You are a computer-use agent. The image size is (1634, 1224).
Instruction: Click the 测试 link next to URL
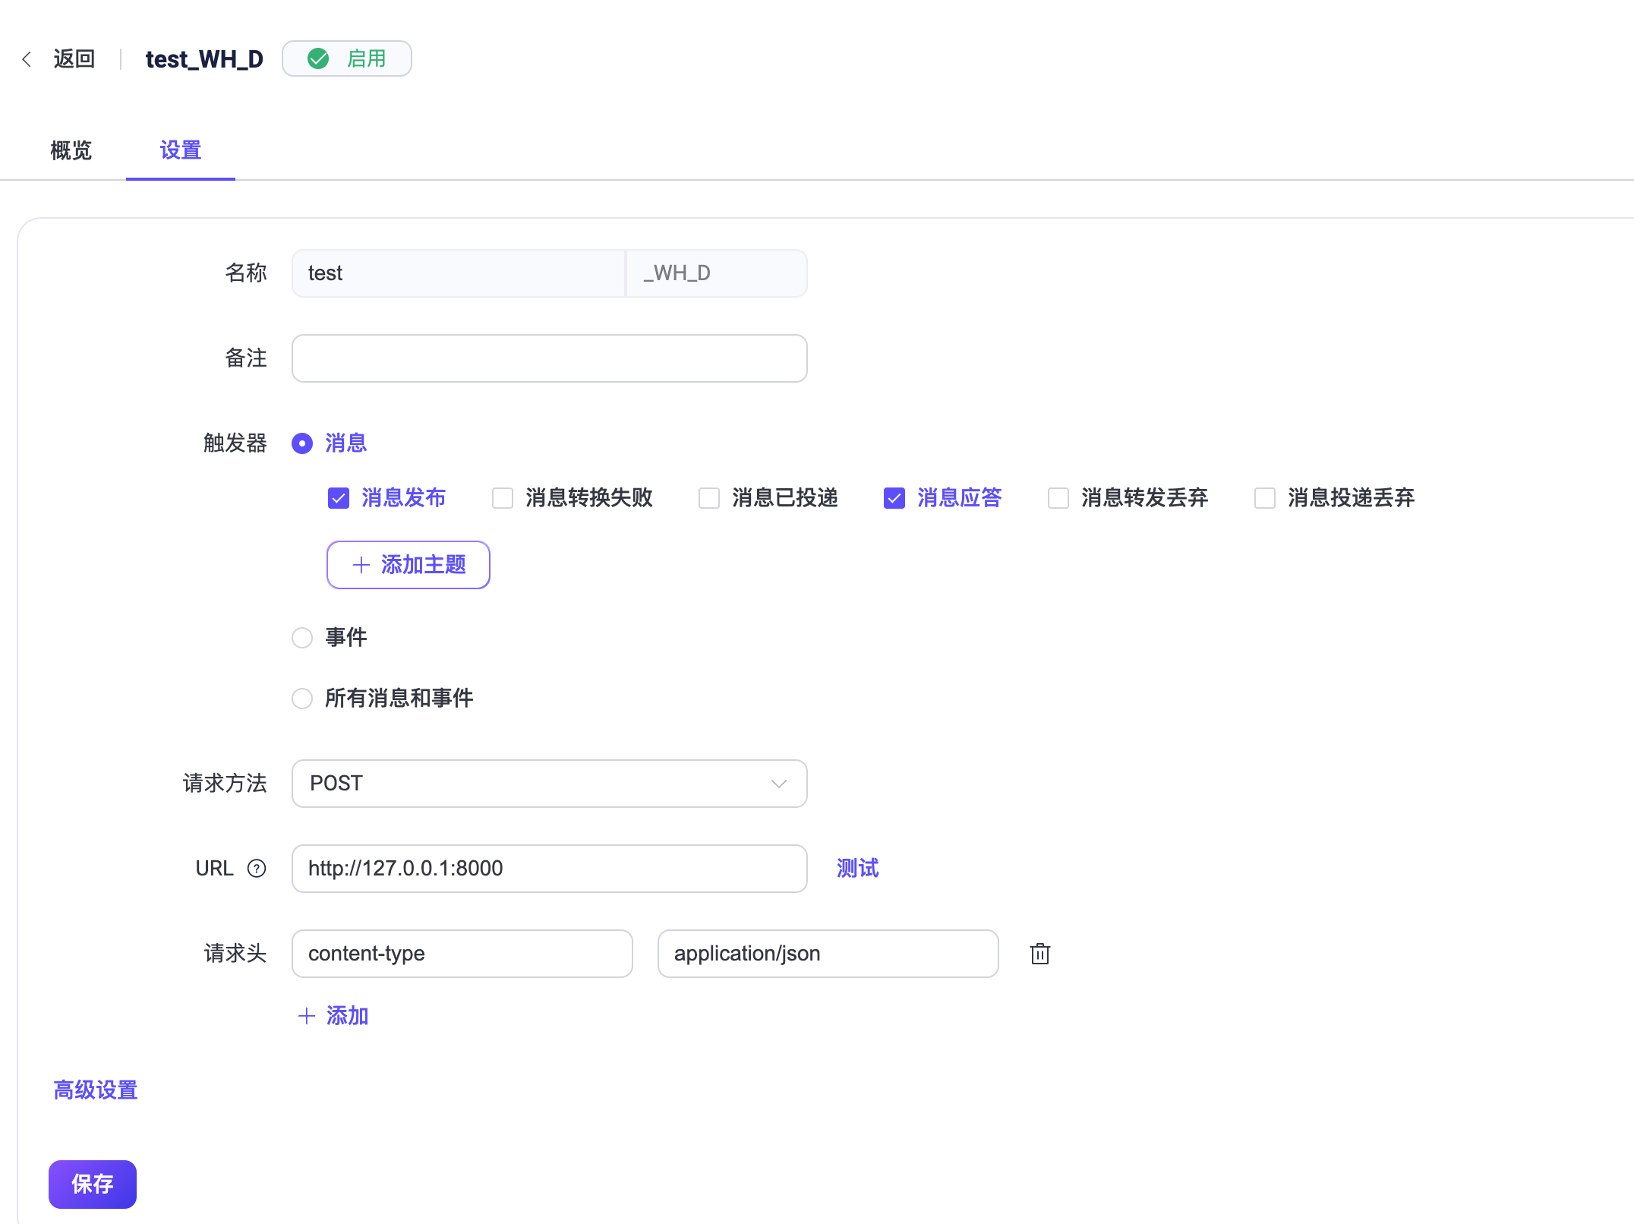(x=858, y=868)
